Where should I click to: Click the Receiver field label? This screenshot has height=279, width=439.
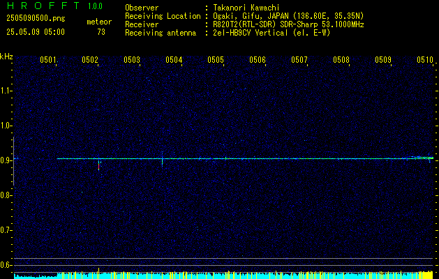click(x=142, y=24)
